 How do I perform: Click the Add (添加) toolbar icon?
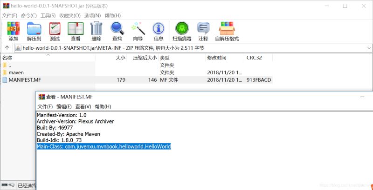[x=14, y=28]
